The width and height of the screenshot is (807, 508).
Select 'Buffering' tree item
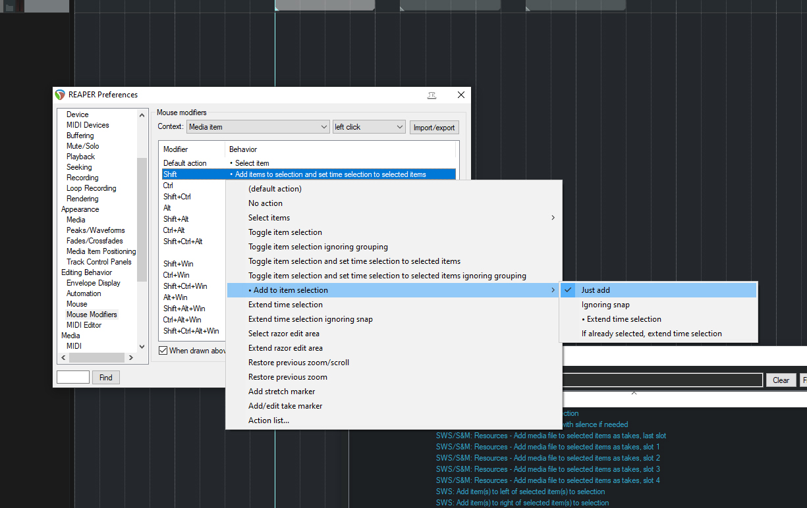coord(80,136)
